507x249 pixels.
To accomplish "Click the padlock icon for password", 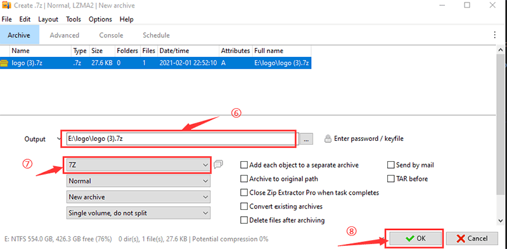I will pos(328,139).
